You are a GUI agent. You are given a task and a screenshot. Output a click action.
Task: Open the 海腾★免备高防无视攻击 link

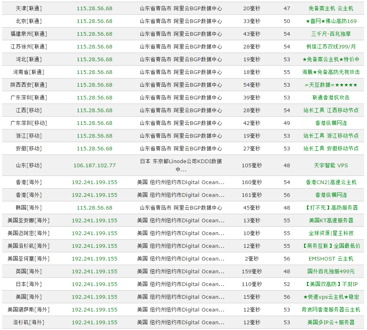pos(330,72)
